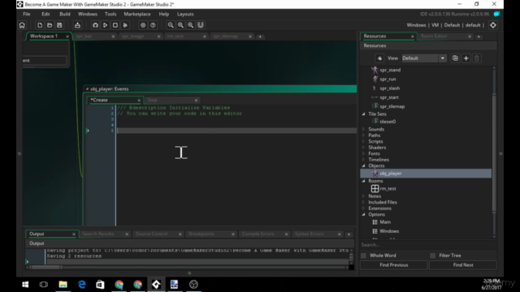The width and height of the screenshot is (520, 292).
Task: Click the Find Previous button
Action: [x=393, y=265]
